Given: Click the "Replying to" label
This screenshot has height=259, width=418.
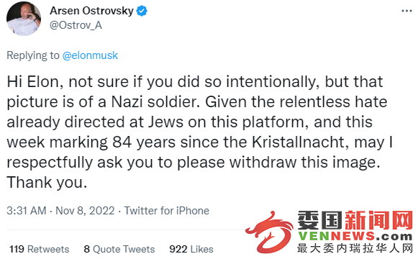Looking at the screenshot, I should [33, 55].
